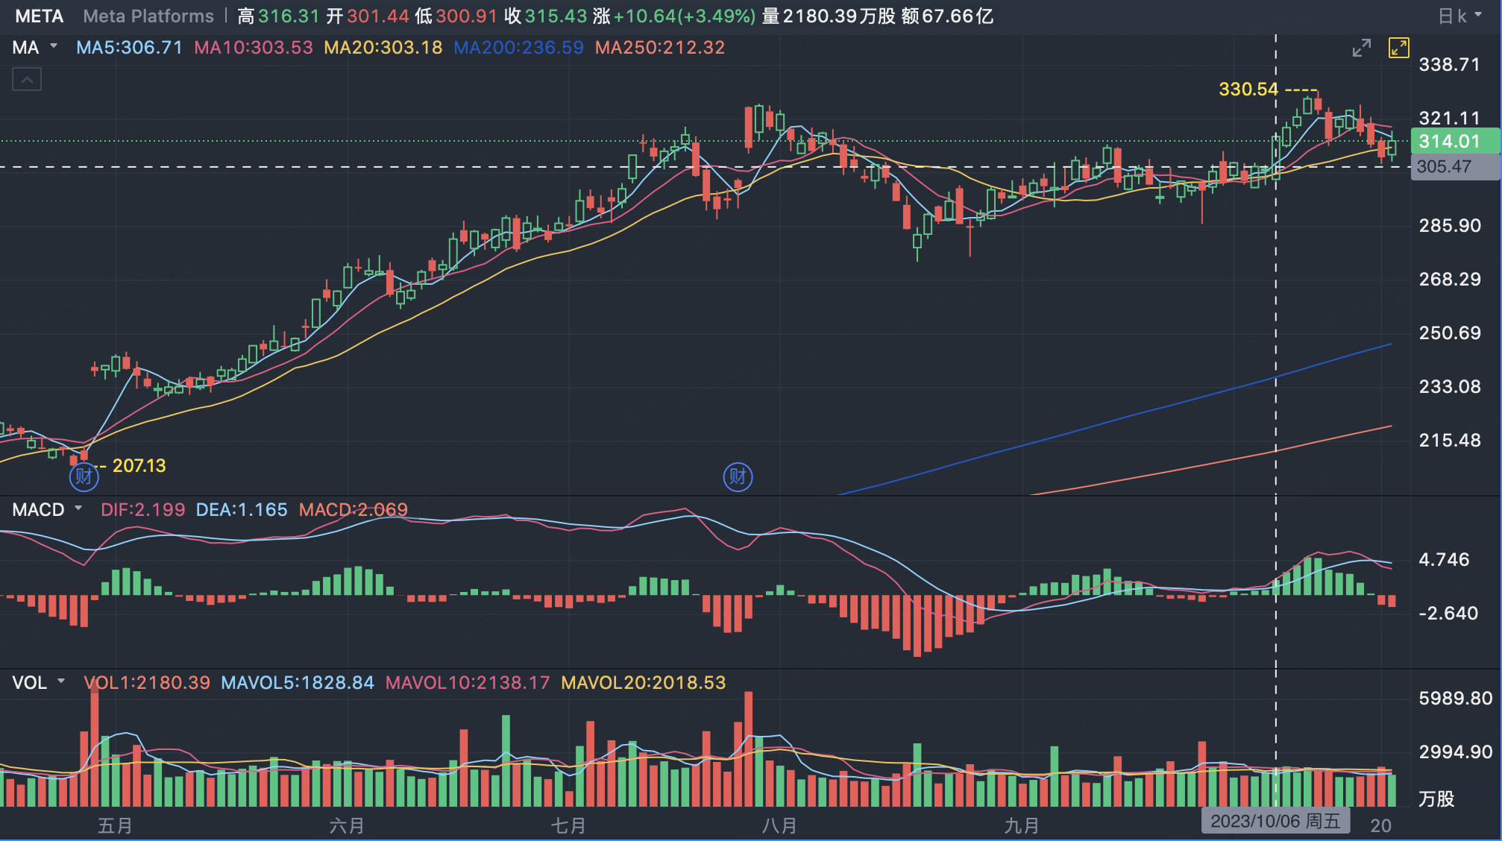Open the 日k period selector
This screenshot has width=1502, height=841.
(x=1459, y=16)
